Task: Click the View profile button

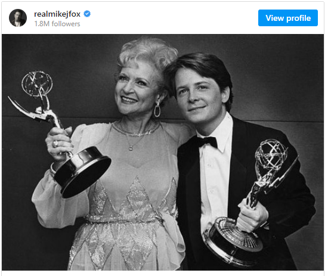Action: click(x=288, y=18)
